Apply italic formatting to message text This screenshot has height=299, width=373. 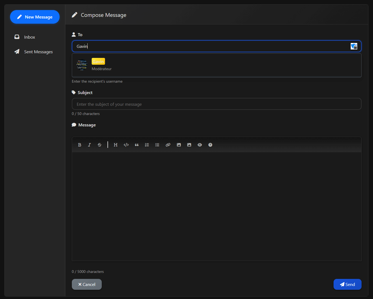pyautogui.click(x=89, y=145)
